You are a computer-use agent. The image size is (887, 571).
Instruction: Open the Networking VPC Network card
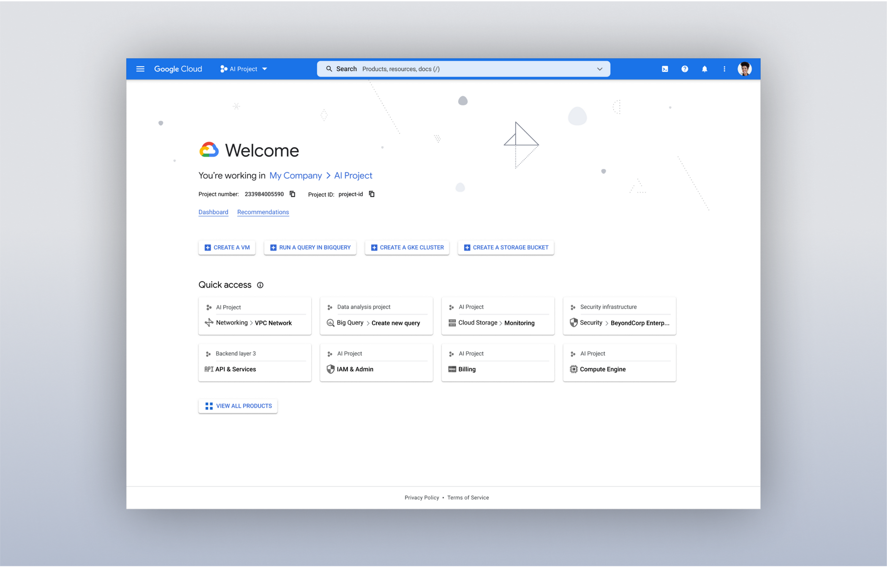tap(255, 316)
